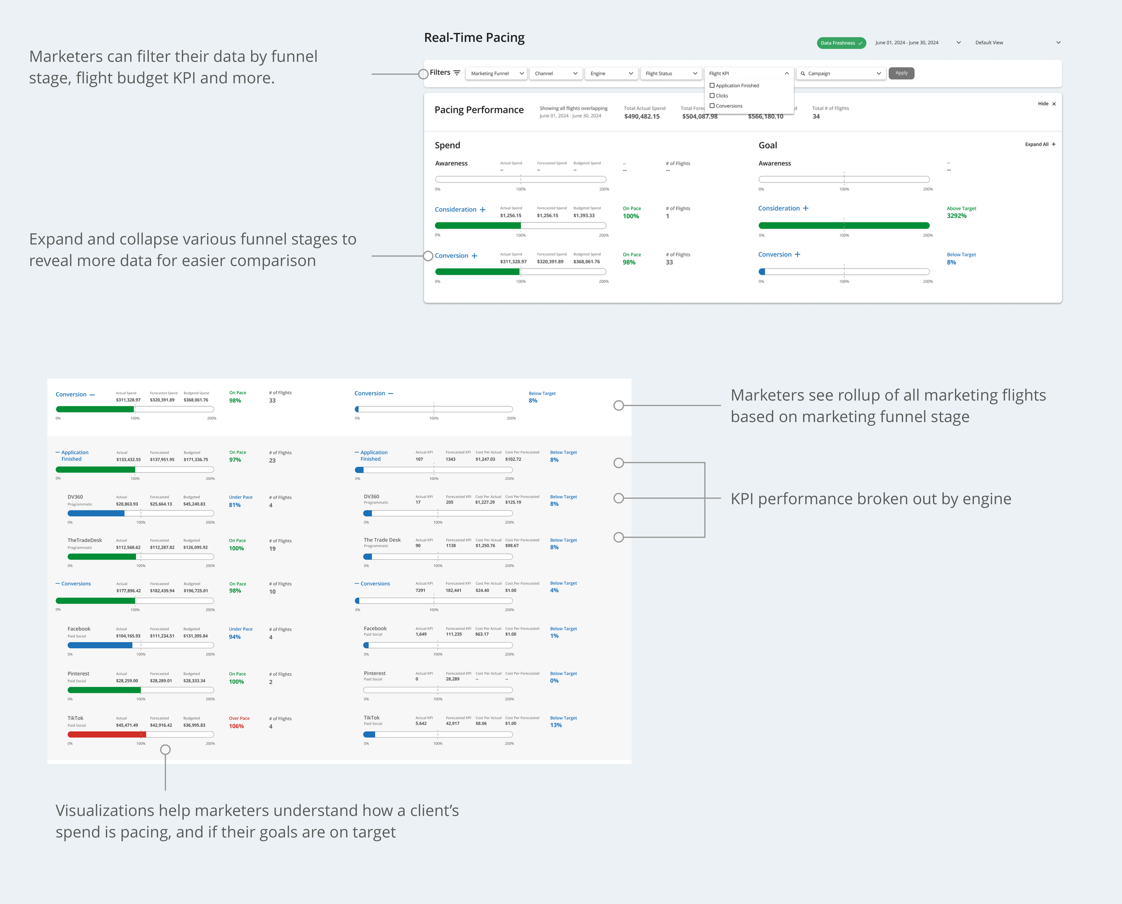This screenshot has height=904, width=1122.
Task: Check the Clicks checkbox
Action: coord(712,96)
